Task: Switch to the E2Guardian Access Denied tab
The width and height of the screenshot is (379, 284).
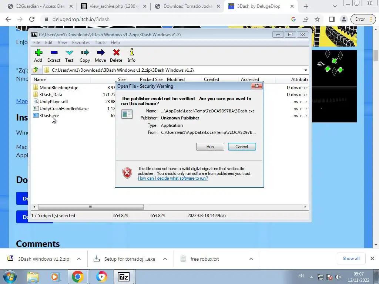Action: pyautogui.click(x=40, y=6)
